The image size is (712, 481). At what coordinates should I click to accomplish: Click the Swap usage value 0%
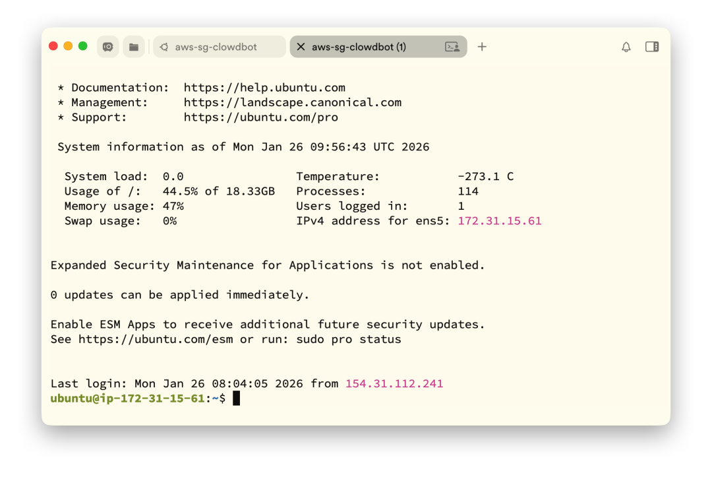click(x=169, y=221)
